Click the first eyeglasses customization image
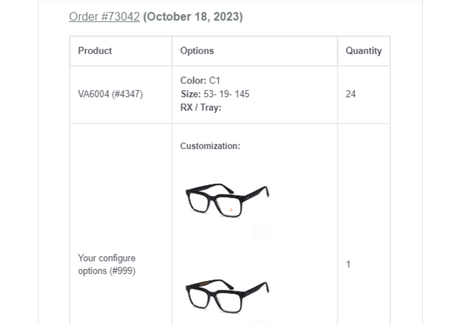Screen dimensions: 459x325 point(227,200)
